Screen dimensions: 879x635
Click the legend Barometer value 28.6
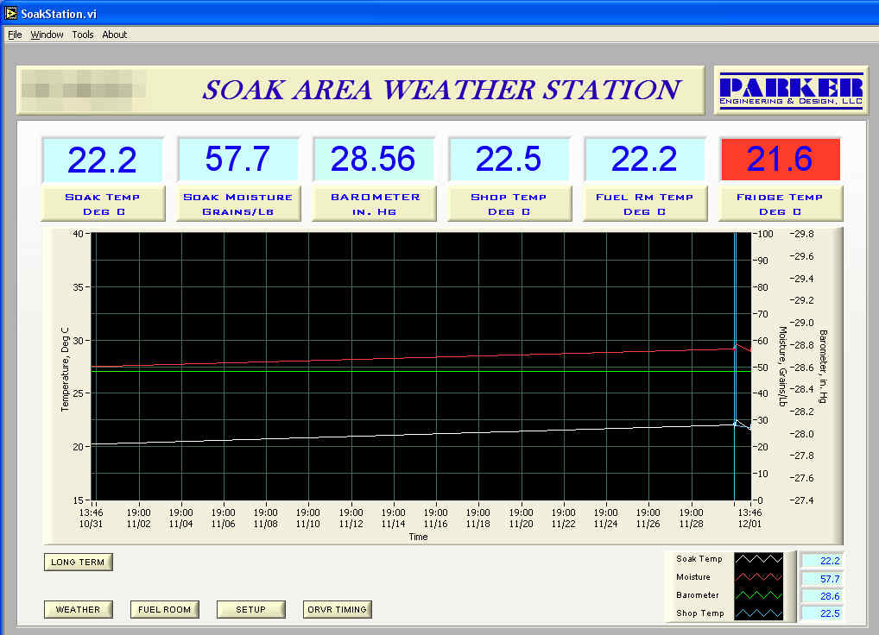(x=822, y=596)
